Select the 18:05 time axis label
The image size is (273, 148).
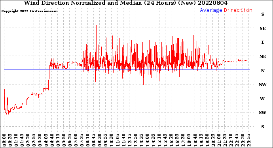coord(189,140)
